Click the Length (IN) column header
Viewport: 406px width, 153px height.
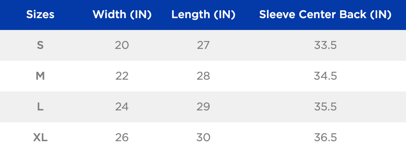pyautogui.click(x=203, y=15)
